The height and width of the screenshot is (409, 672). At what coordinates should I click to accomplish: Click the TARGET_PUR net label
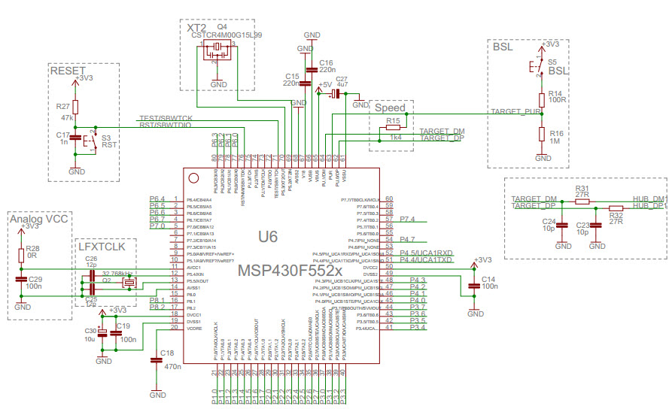tap(515, 111)
